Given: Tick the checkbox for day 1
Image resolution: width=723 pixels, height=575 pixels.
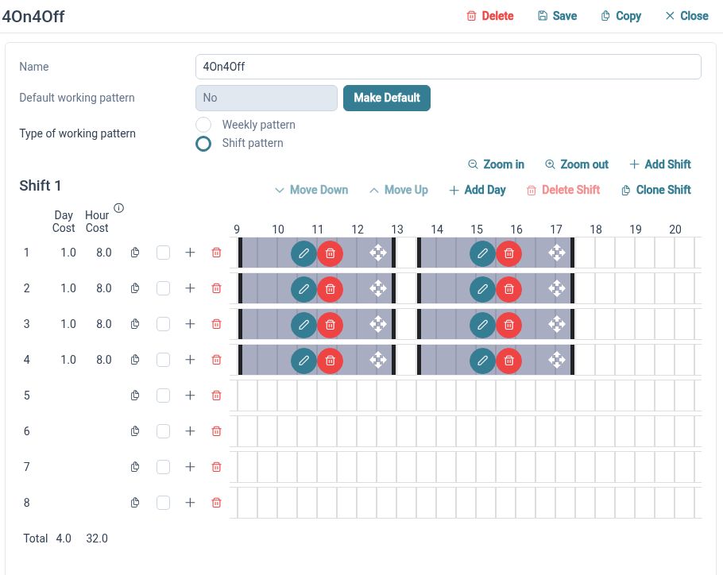Looking at the screenshot, I should pos(163,253).
